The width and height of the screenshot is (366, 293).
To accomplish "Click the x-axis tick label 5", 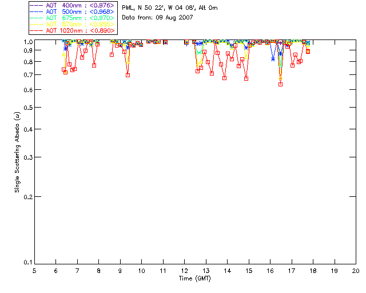I will (x=34, y=271).
